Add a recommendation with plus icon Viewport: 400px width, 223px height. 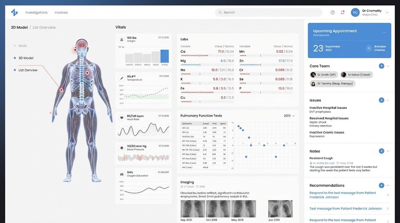coord(381,185)
